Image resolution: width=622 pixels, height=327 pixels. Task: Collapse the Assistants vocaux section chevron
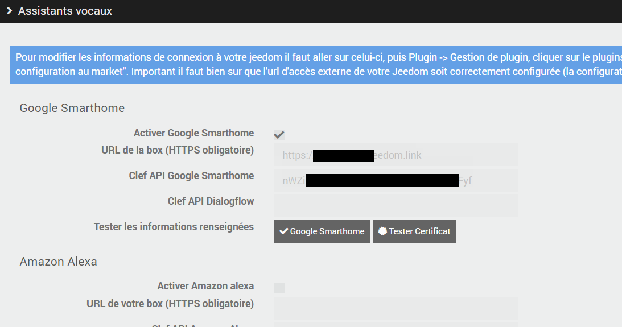point(9,11)
